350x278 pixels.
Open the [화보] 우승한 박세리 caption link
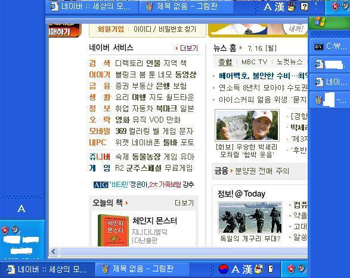pyautogui.click(x=247, y=151)
